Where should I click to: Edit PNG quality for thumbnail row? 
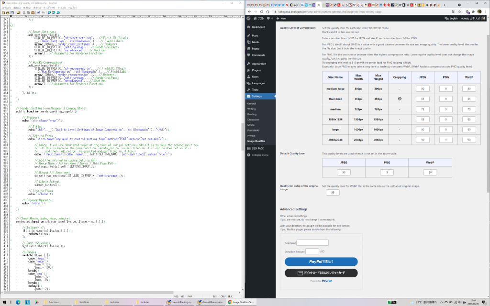445,99
